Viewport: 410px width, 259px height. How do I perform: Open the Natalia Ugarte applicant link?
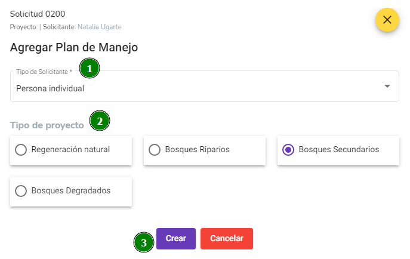(100, 27)
